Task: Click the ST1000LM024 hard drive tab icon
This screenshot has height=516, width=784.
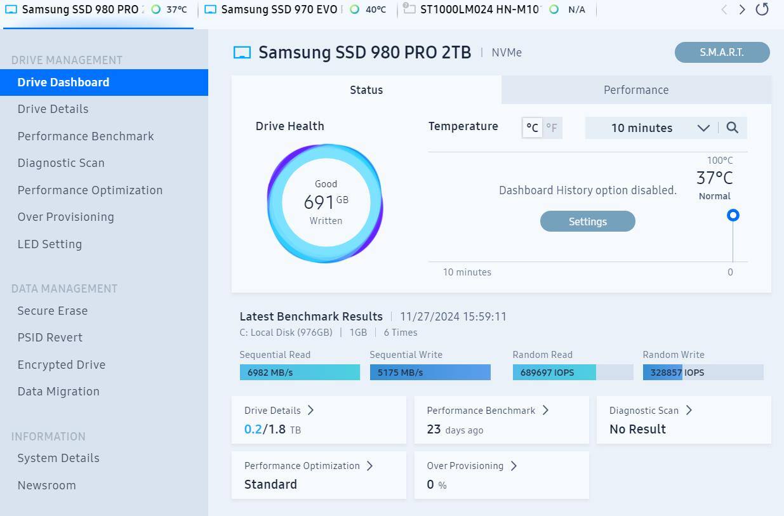Action: pyautogui.click(x=409, y=10)
